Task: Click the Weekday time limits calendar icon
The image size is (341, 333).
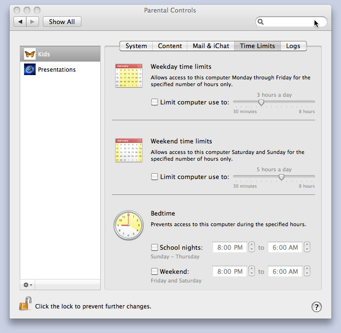Action: pos(129,76)
